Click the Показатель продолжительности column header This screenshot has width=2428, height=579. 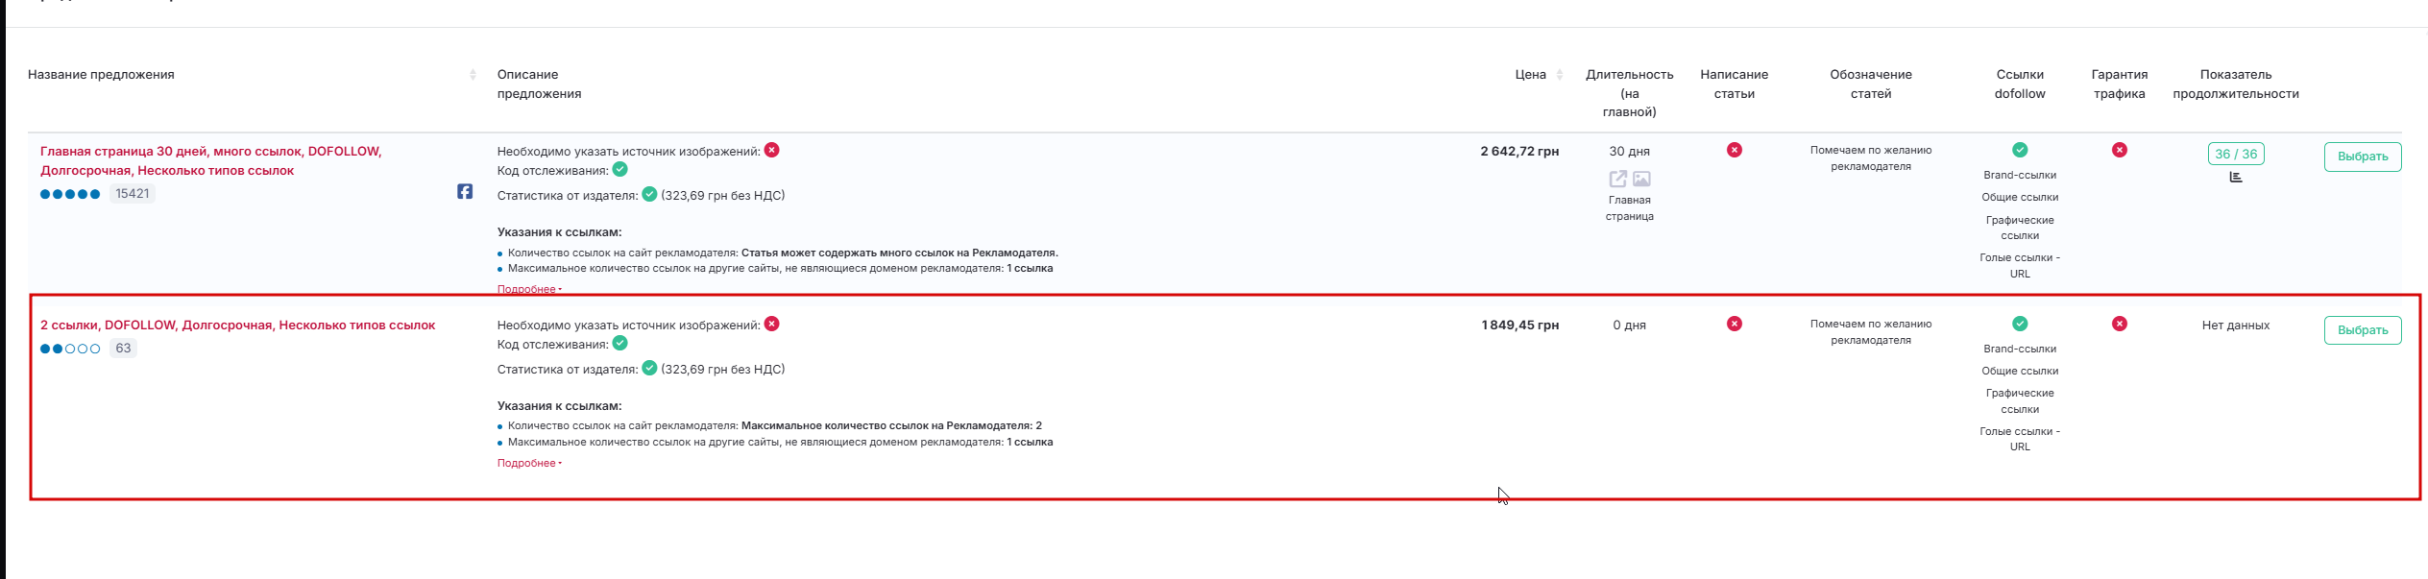(x=2236, y=84)
